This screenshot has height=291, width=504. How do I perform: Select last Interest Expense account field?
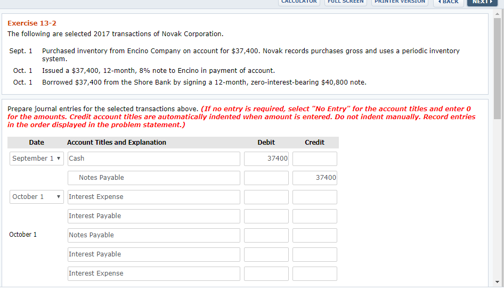coord(153,273)
